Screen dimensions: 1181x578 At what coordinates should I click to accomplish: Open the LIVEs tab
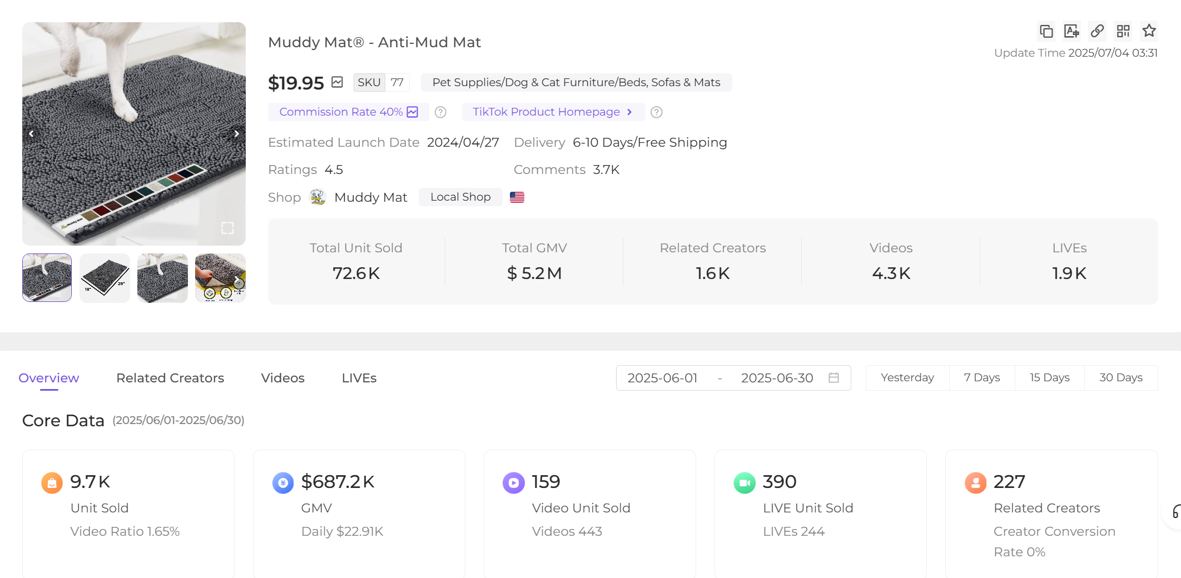(x=359, y=378)
